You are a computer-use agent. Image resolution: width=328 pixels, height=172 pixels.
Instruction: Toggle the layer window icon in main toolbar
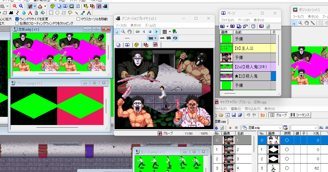coord(59,6)
